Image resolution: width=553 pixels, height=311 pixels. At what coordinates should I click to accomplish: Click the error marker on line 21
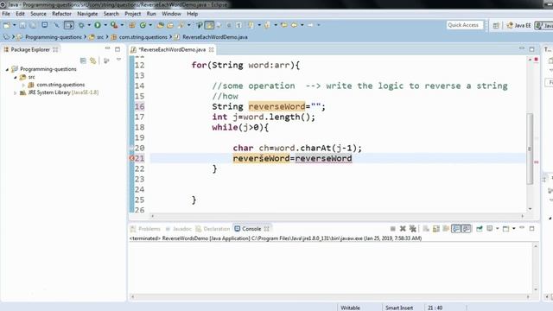tap(131, 158)
